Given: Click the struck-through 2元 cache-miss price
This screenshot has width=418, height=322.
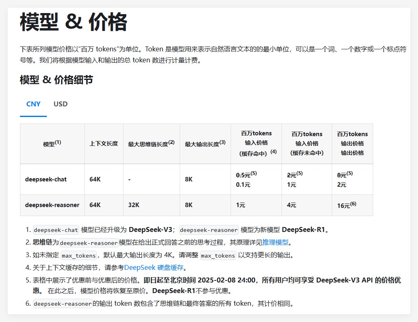Looking at the screenshot, I should pyautogui.click(x=292, y=175).
